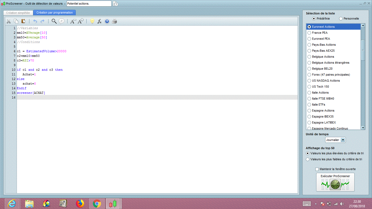The image size is (372, 209).
Task: Choose the Espagne Actions list
Action: [334, 110]
